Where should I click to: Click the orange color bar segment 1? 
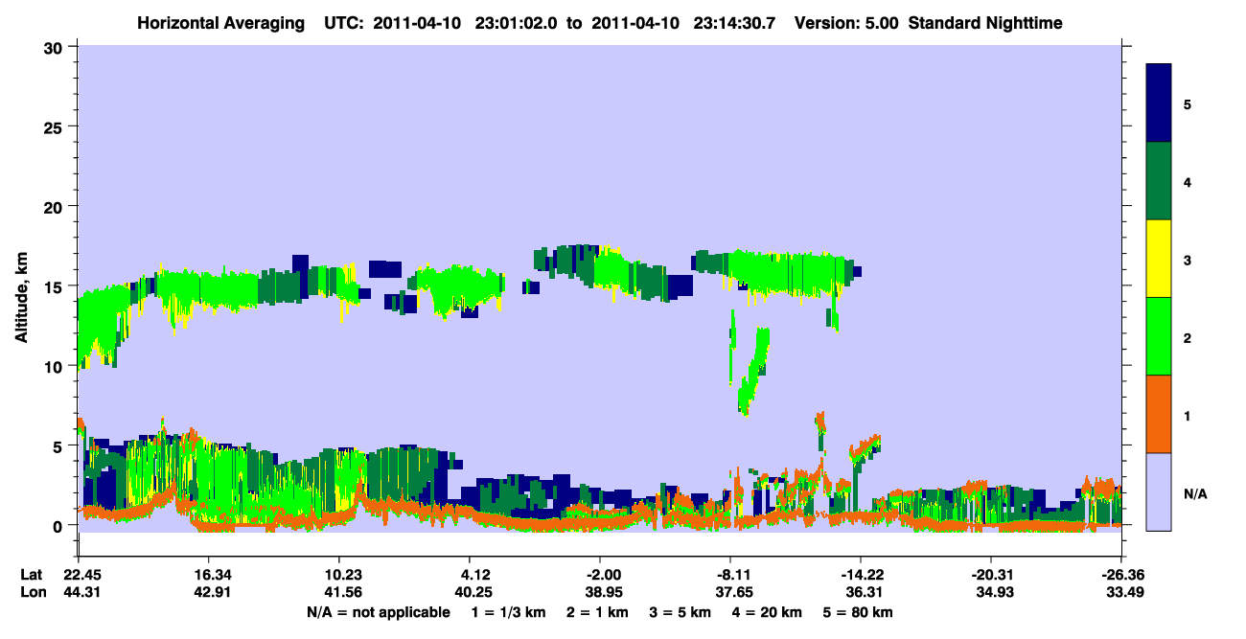click(1159, 414)
